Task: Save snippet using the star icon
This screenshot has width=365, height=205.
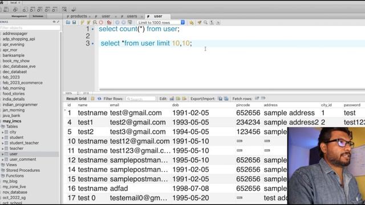Action: [x=192, y=22]
